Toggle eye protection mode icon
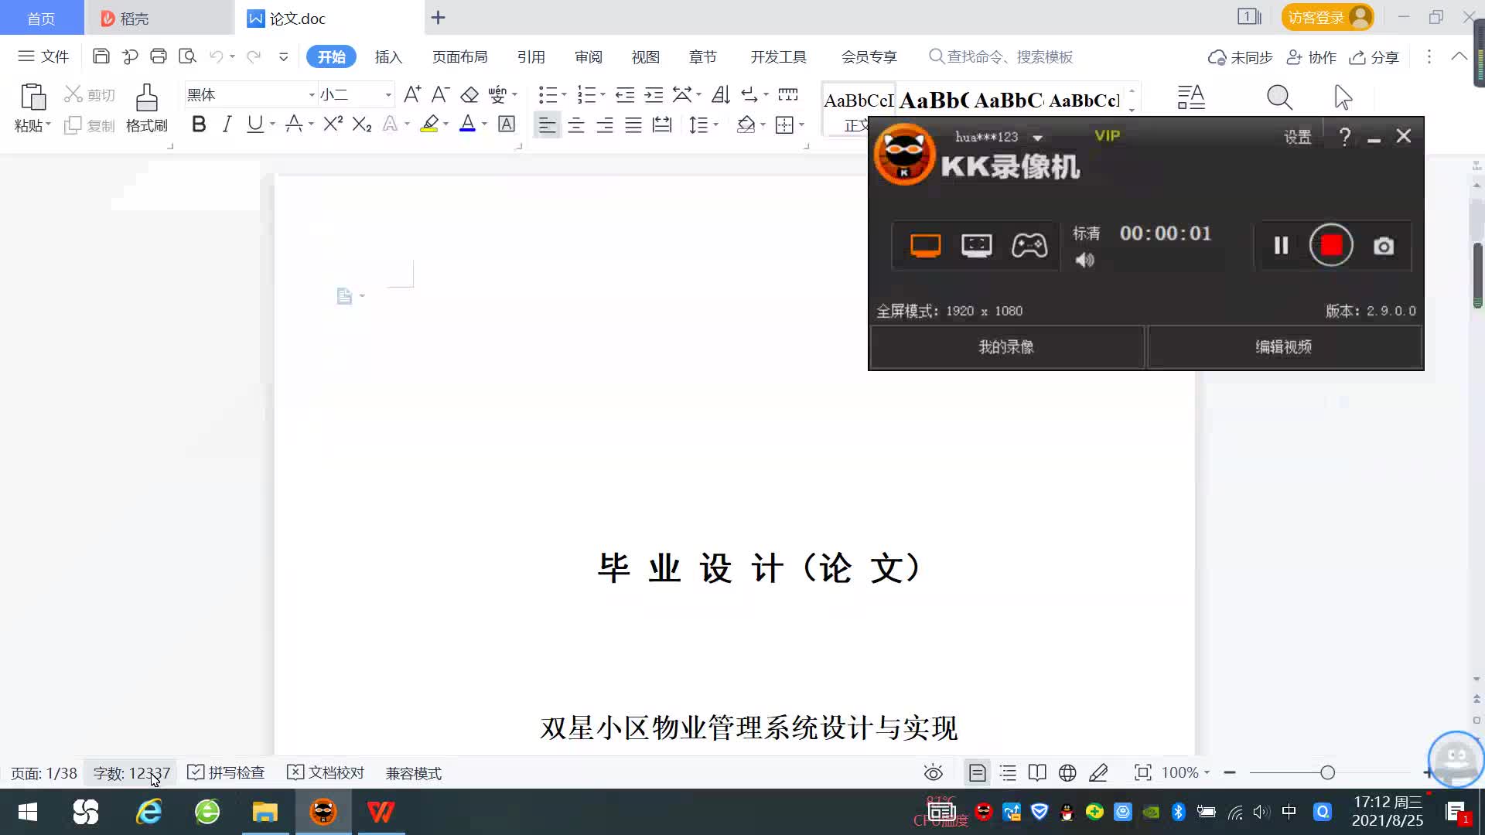1485x835 pixels. coord(934,772)
